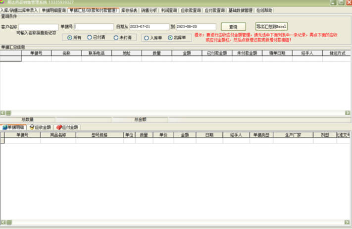Click the 查询 button
This screenshot has width=352, height=229.
(x=234, y=27)
